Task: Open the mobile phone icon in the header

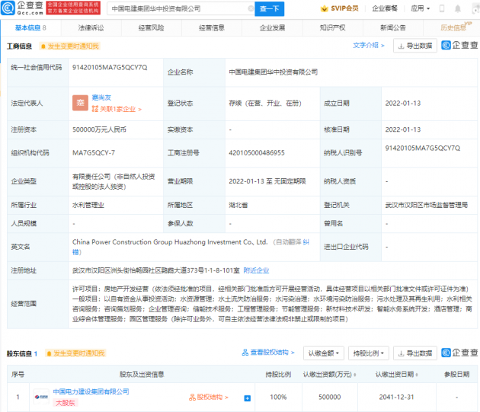Action: pyautogui.click(x=442, y=8)
